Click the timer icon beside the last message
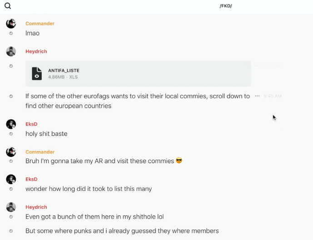The width and height of the screenshot is (313, 240). 11,231
